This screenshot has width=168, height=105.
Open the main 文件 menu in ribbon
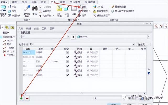pos(4,2)
